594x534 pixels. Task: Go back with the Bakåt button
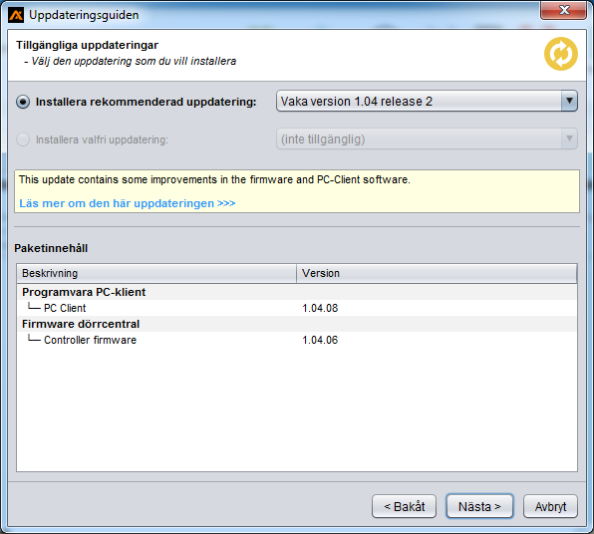coord(405,506)
